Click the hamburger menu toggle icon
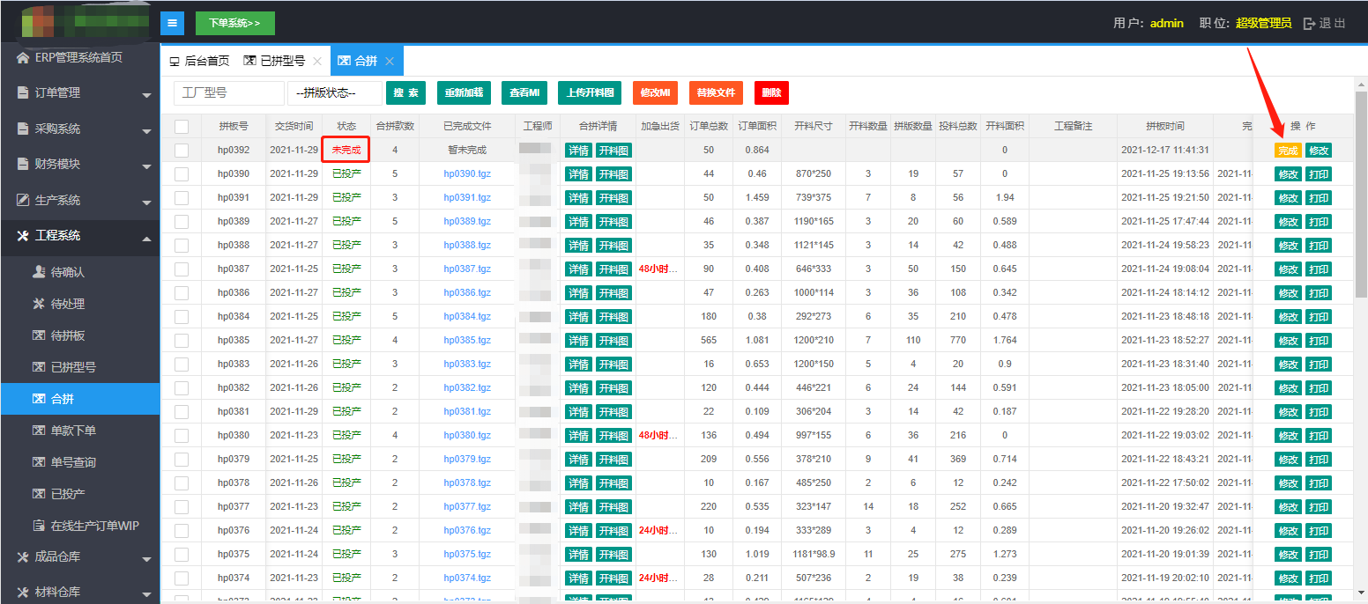 tap(172, 23)
